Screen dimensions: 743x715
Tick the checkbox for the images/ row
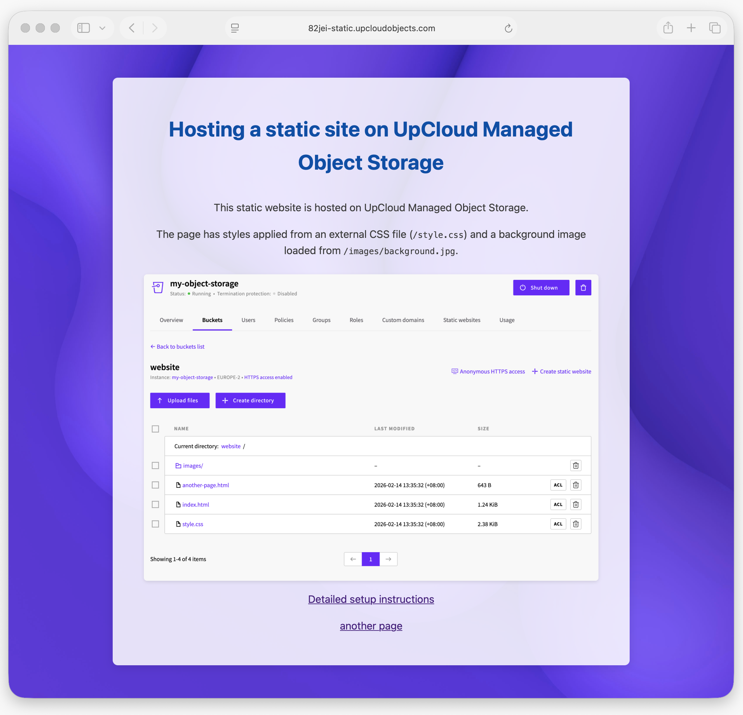click(x=156, y=465)
